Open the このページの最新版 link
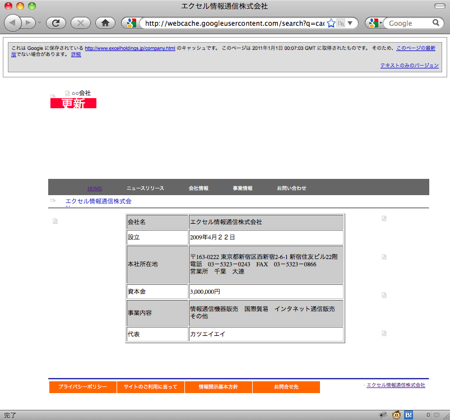Viewport: 450px width, 420px height. (x=416, y=48)
